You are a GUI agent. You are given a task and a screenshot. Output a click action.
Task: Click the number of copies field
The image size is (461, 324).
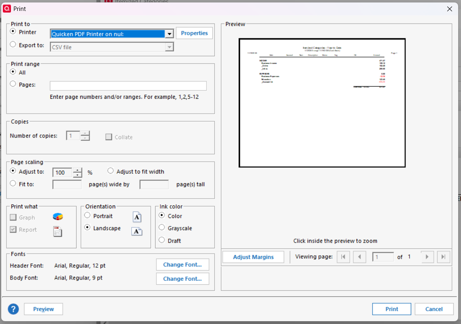tap(73, 136)
